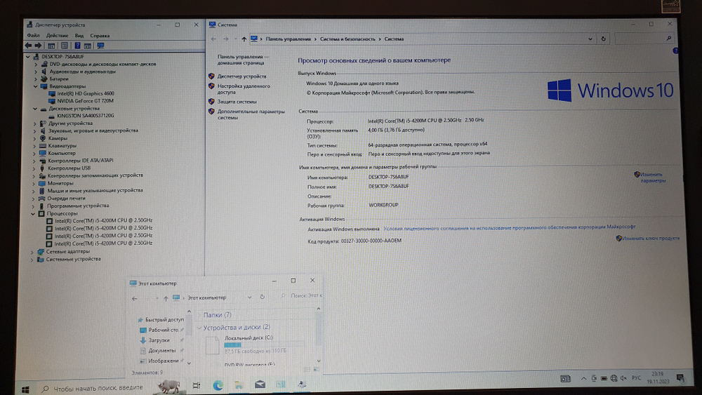Open address dropdown in Этот компьютер window
The image size is (702, 395).
(249, 297)
